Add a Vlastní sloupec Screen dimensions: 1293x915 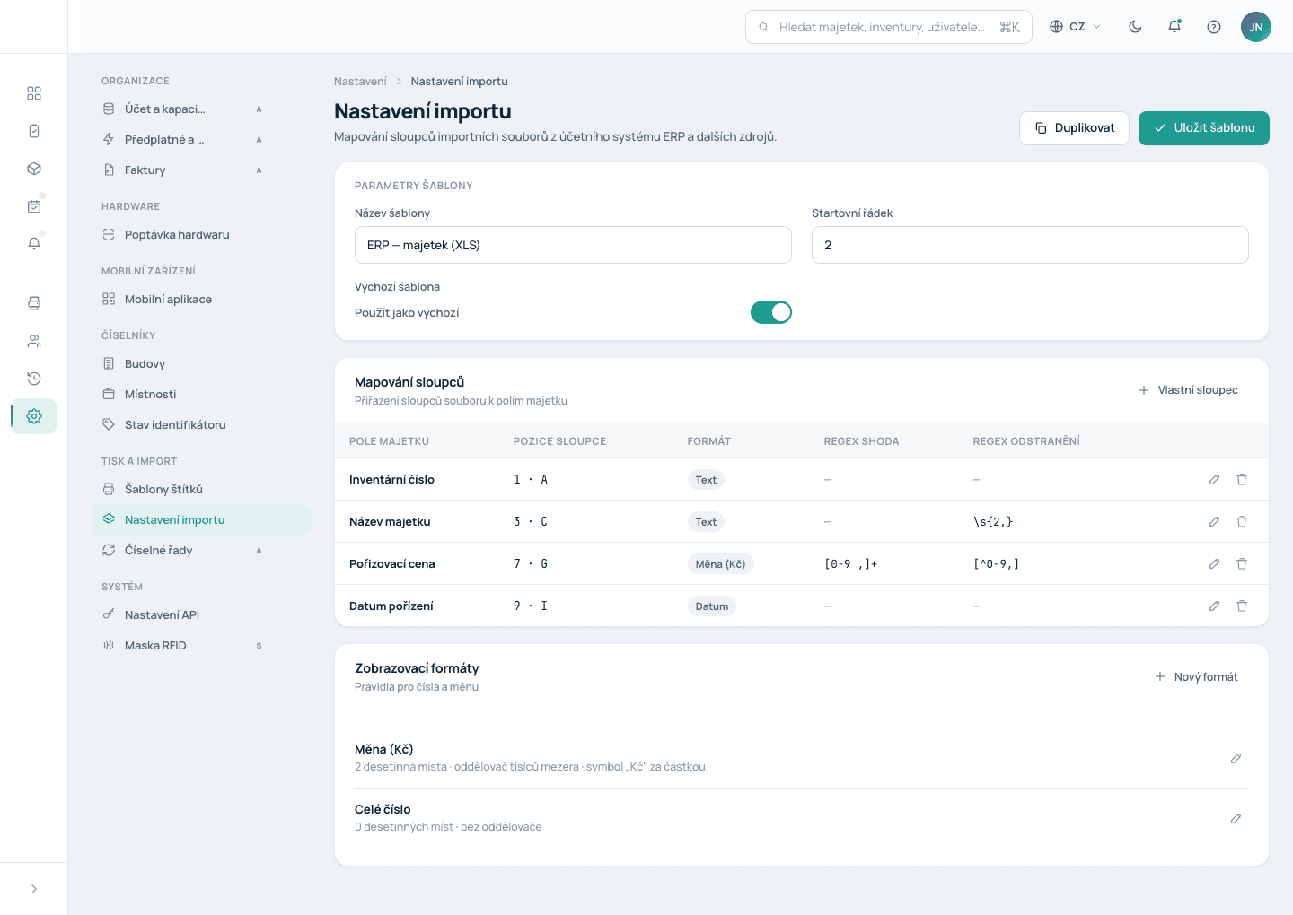tap(1188, 390)
